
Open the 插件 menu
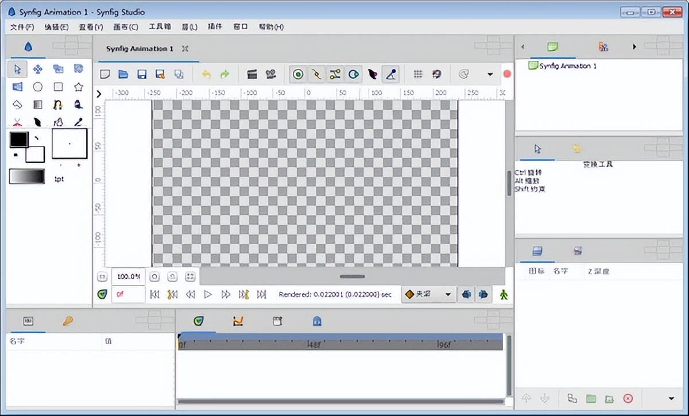click(215, 27)
